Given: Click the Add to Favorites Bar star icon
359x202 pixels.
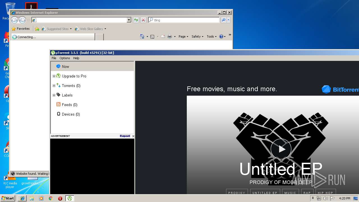Looking at the screenshot, I should click(x=37, y=29).
